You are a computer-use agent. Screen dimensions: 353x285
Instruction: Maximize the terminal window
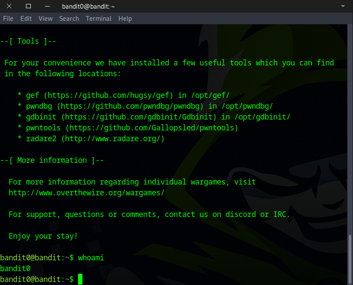[29, 6]
